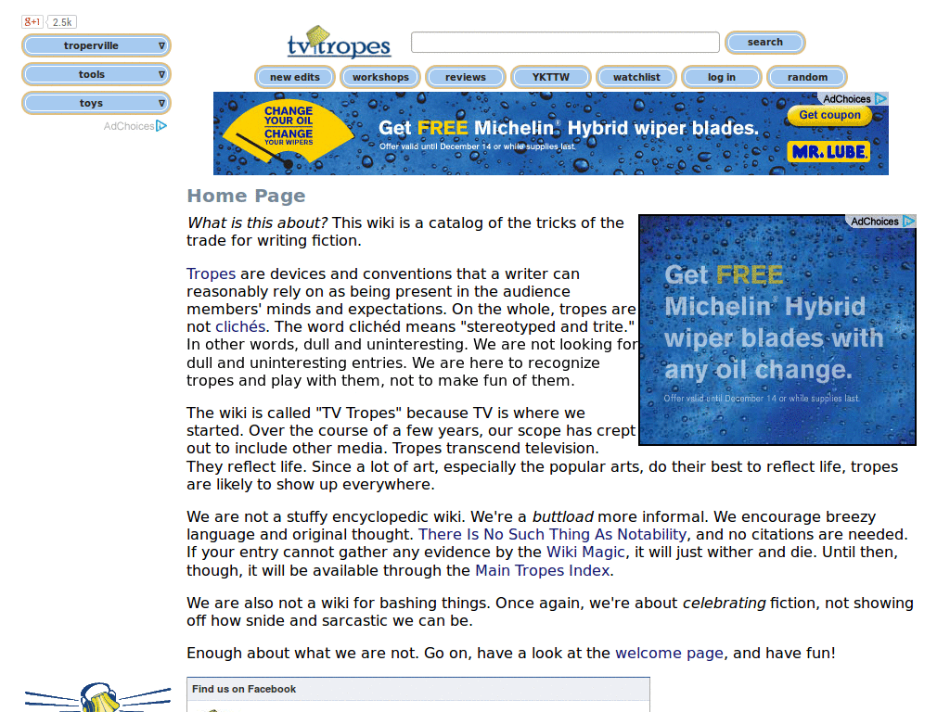Open There Is No Such Thing As Notability

[553, 535]
